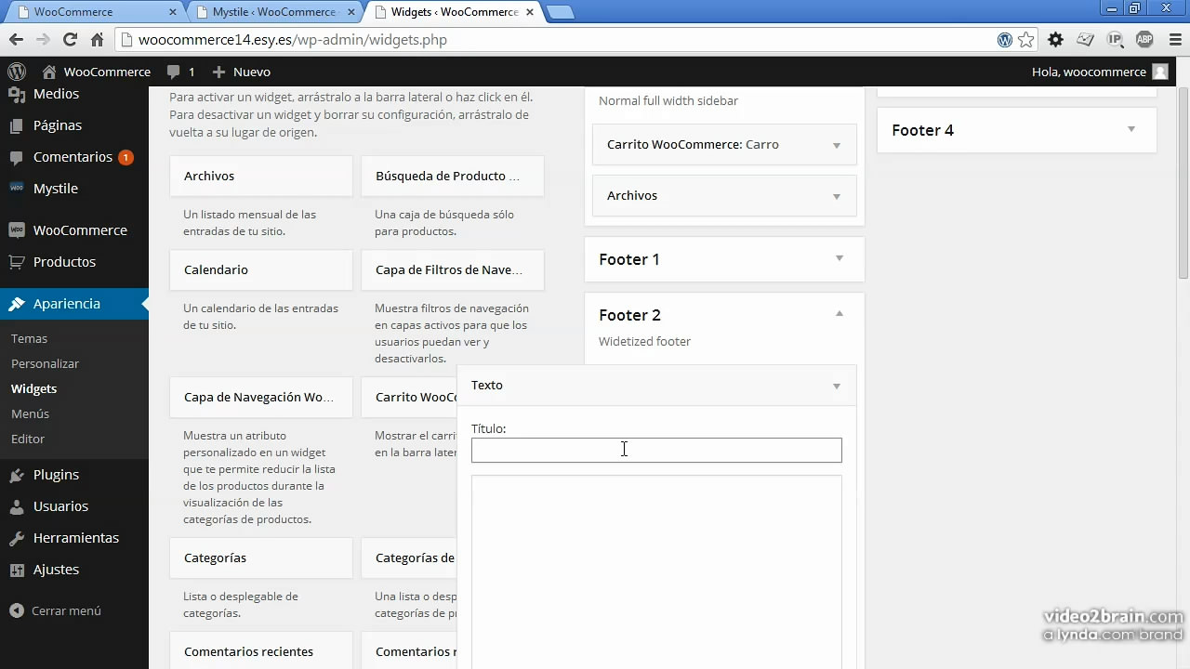Expand the Carrito WooCommerce widget arrow

(x=837, y=145)
